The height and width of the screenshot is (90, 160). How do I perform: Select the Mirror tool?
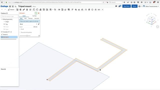click(x=55, y=9)
